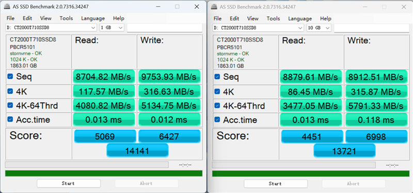Click Seq read result 8704.82 MB/s
Viewport: 413px width, 193px height.
click(x=104, y=77)
